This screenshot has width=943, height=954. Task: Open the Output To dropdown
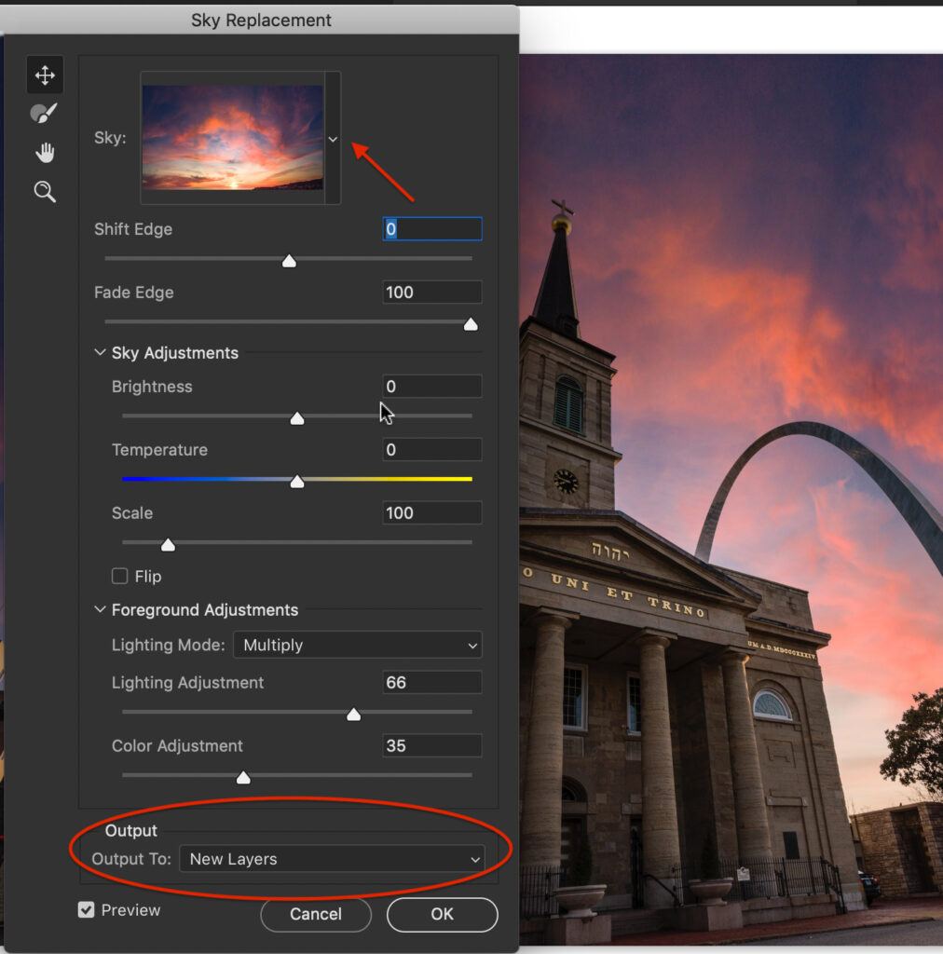pos(332,859)
